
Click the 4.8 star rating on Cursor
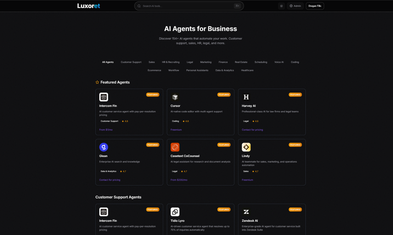click(186, 121)
